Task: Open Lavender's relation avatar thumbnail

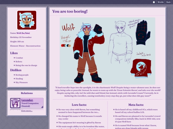Action: [x=15, y=103]
